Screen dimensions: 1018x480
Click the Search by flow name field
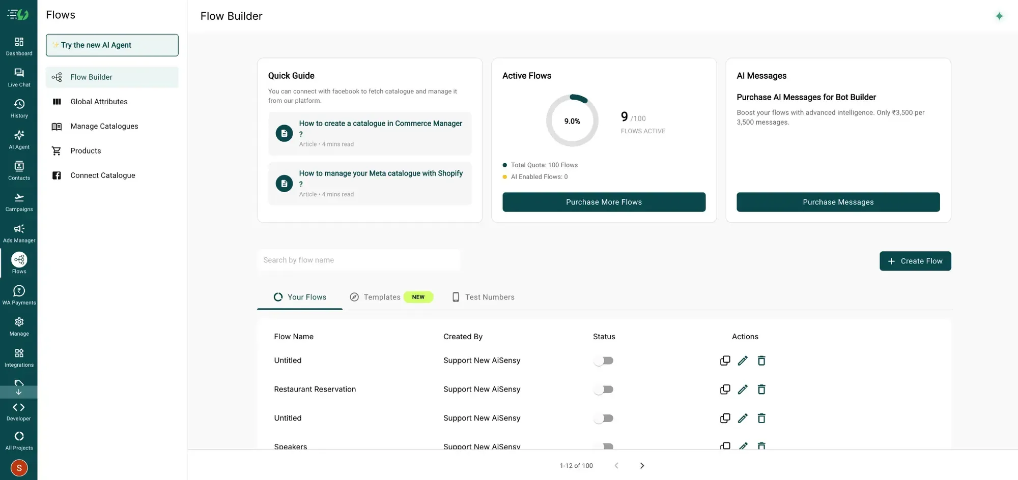click(359, 260)
